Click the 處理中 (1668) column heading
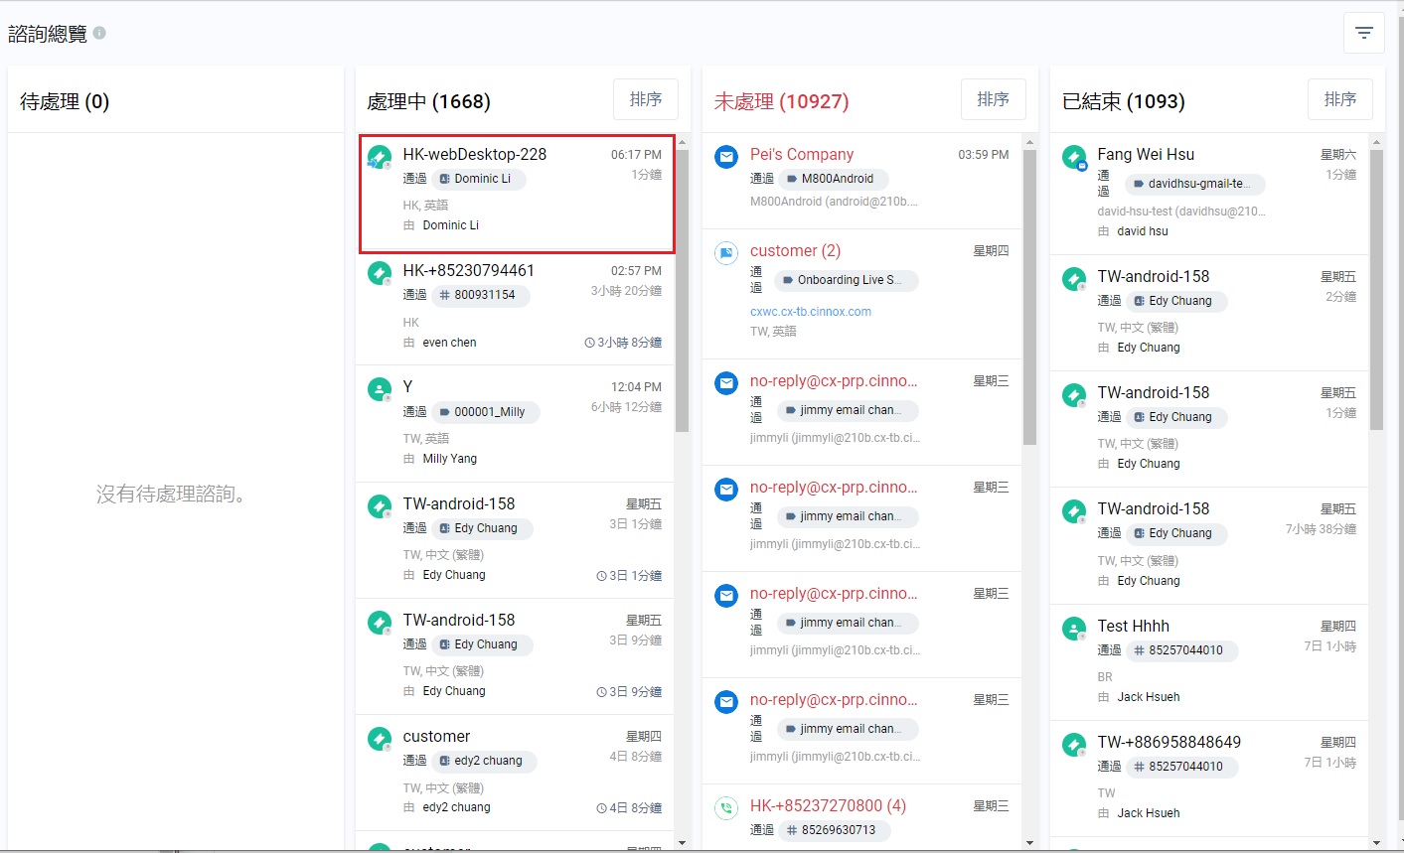 (428, 101)
